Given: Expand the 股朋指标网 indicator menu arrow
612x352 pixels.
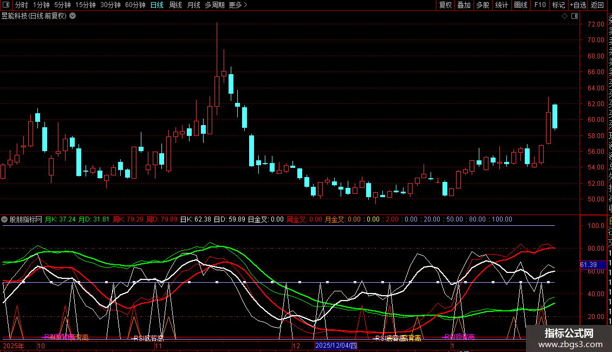Looking at the screenshot, I should [x=5, y=220].
